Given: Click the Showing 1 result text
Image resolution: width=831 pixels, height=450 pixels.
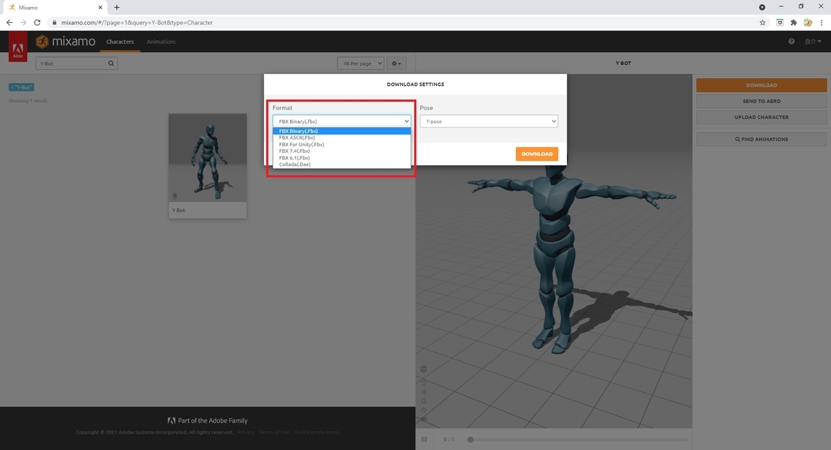Looking at the screenshot, I should 28,101.
